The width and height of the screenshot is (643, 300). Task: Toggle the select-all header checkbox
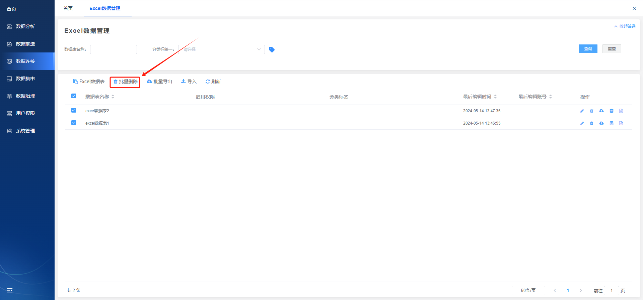[74, 96]
